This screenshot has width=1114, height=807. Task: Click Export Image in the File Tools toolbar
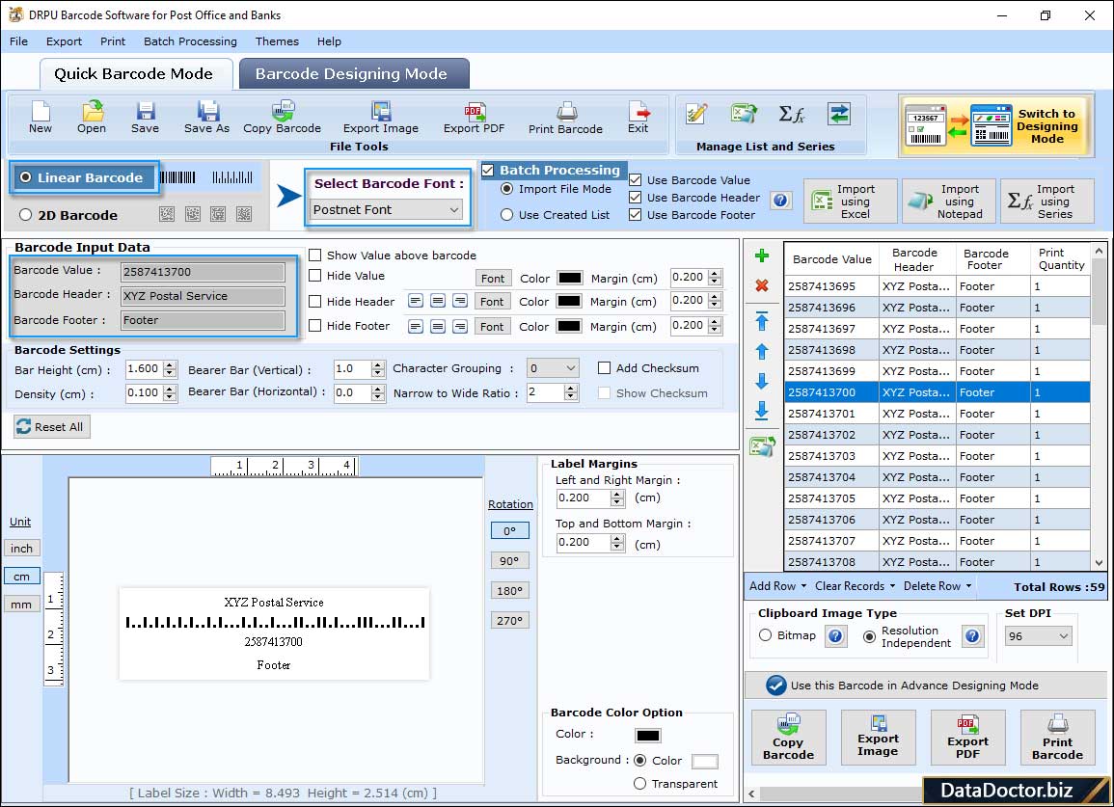click(381, 117)
